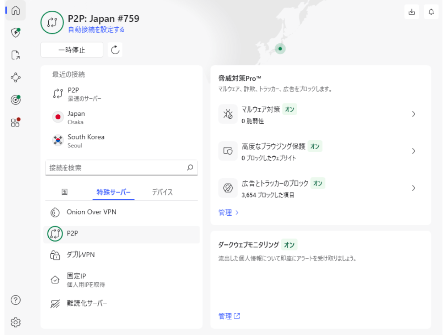This screenshot has width=447, height=335.
Task: Switch to the デバイス tab
Action: point(162,192)
